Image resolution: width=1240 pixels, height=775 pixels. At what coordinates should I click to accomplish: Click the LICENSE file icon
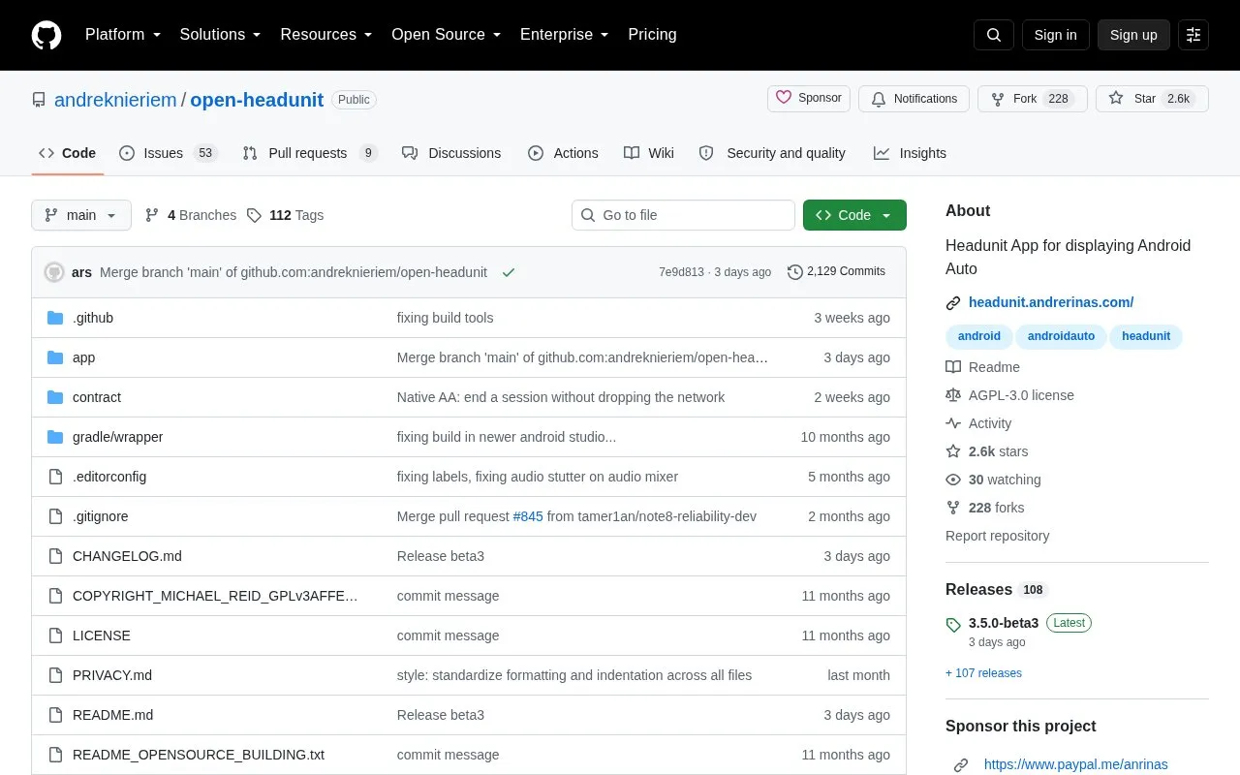[x=55, y=635]
